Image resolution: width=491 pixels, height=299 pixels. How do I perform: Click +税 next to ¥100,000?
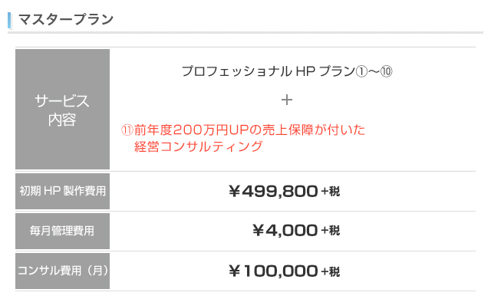coord(331,271)
